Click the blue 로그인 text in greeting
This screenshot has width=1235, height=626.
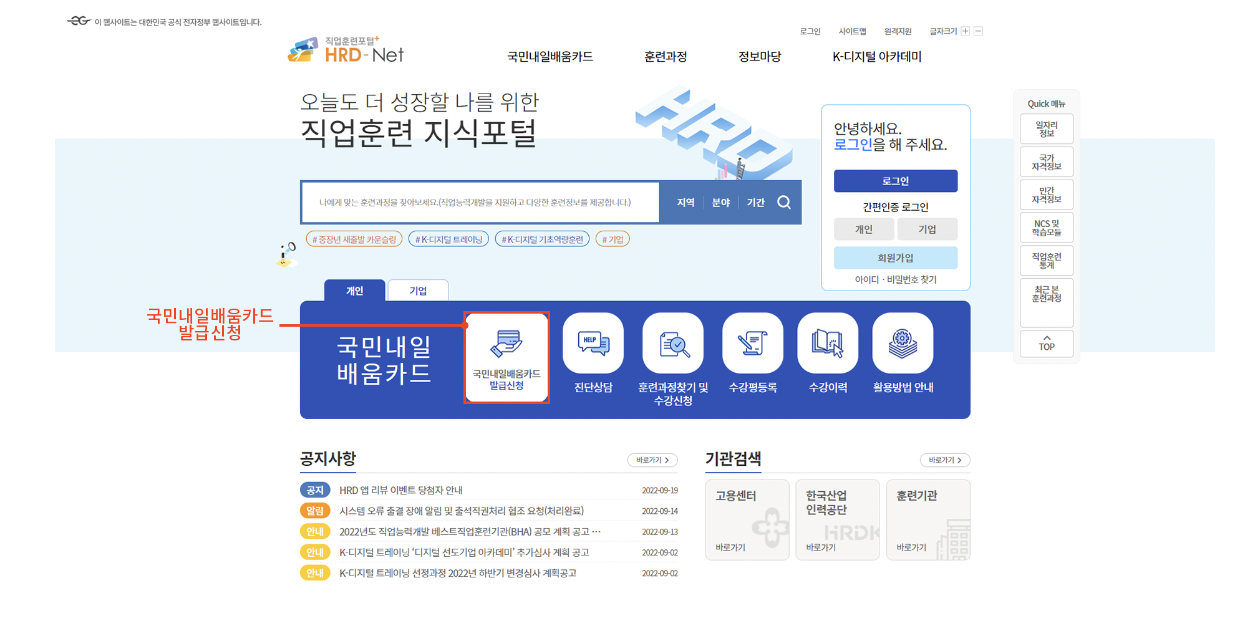click(853, 145)
